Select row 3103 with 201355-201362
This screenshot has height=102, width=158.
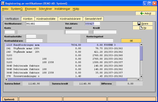[72, 59]
